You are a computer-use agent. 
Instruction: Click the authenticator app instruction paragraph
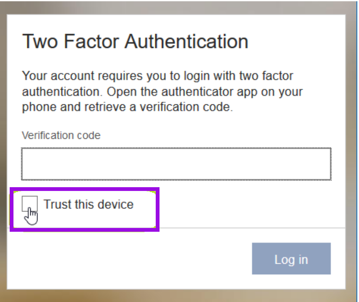click(162, 92)
